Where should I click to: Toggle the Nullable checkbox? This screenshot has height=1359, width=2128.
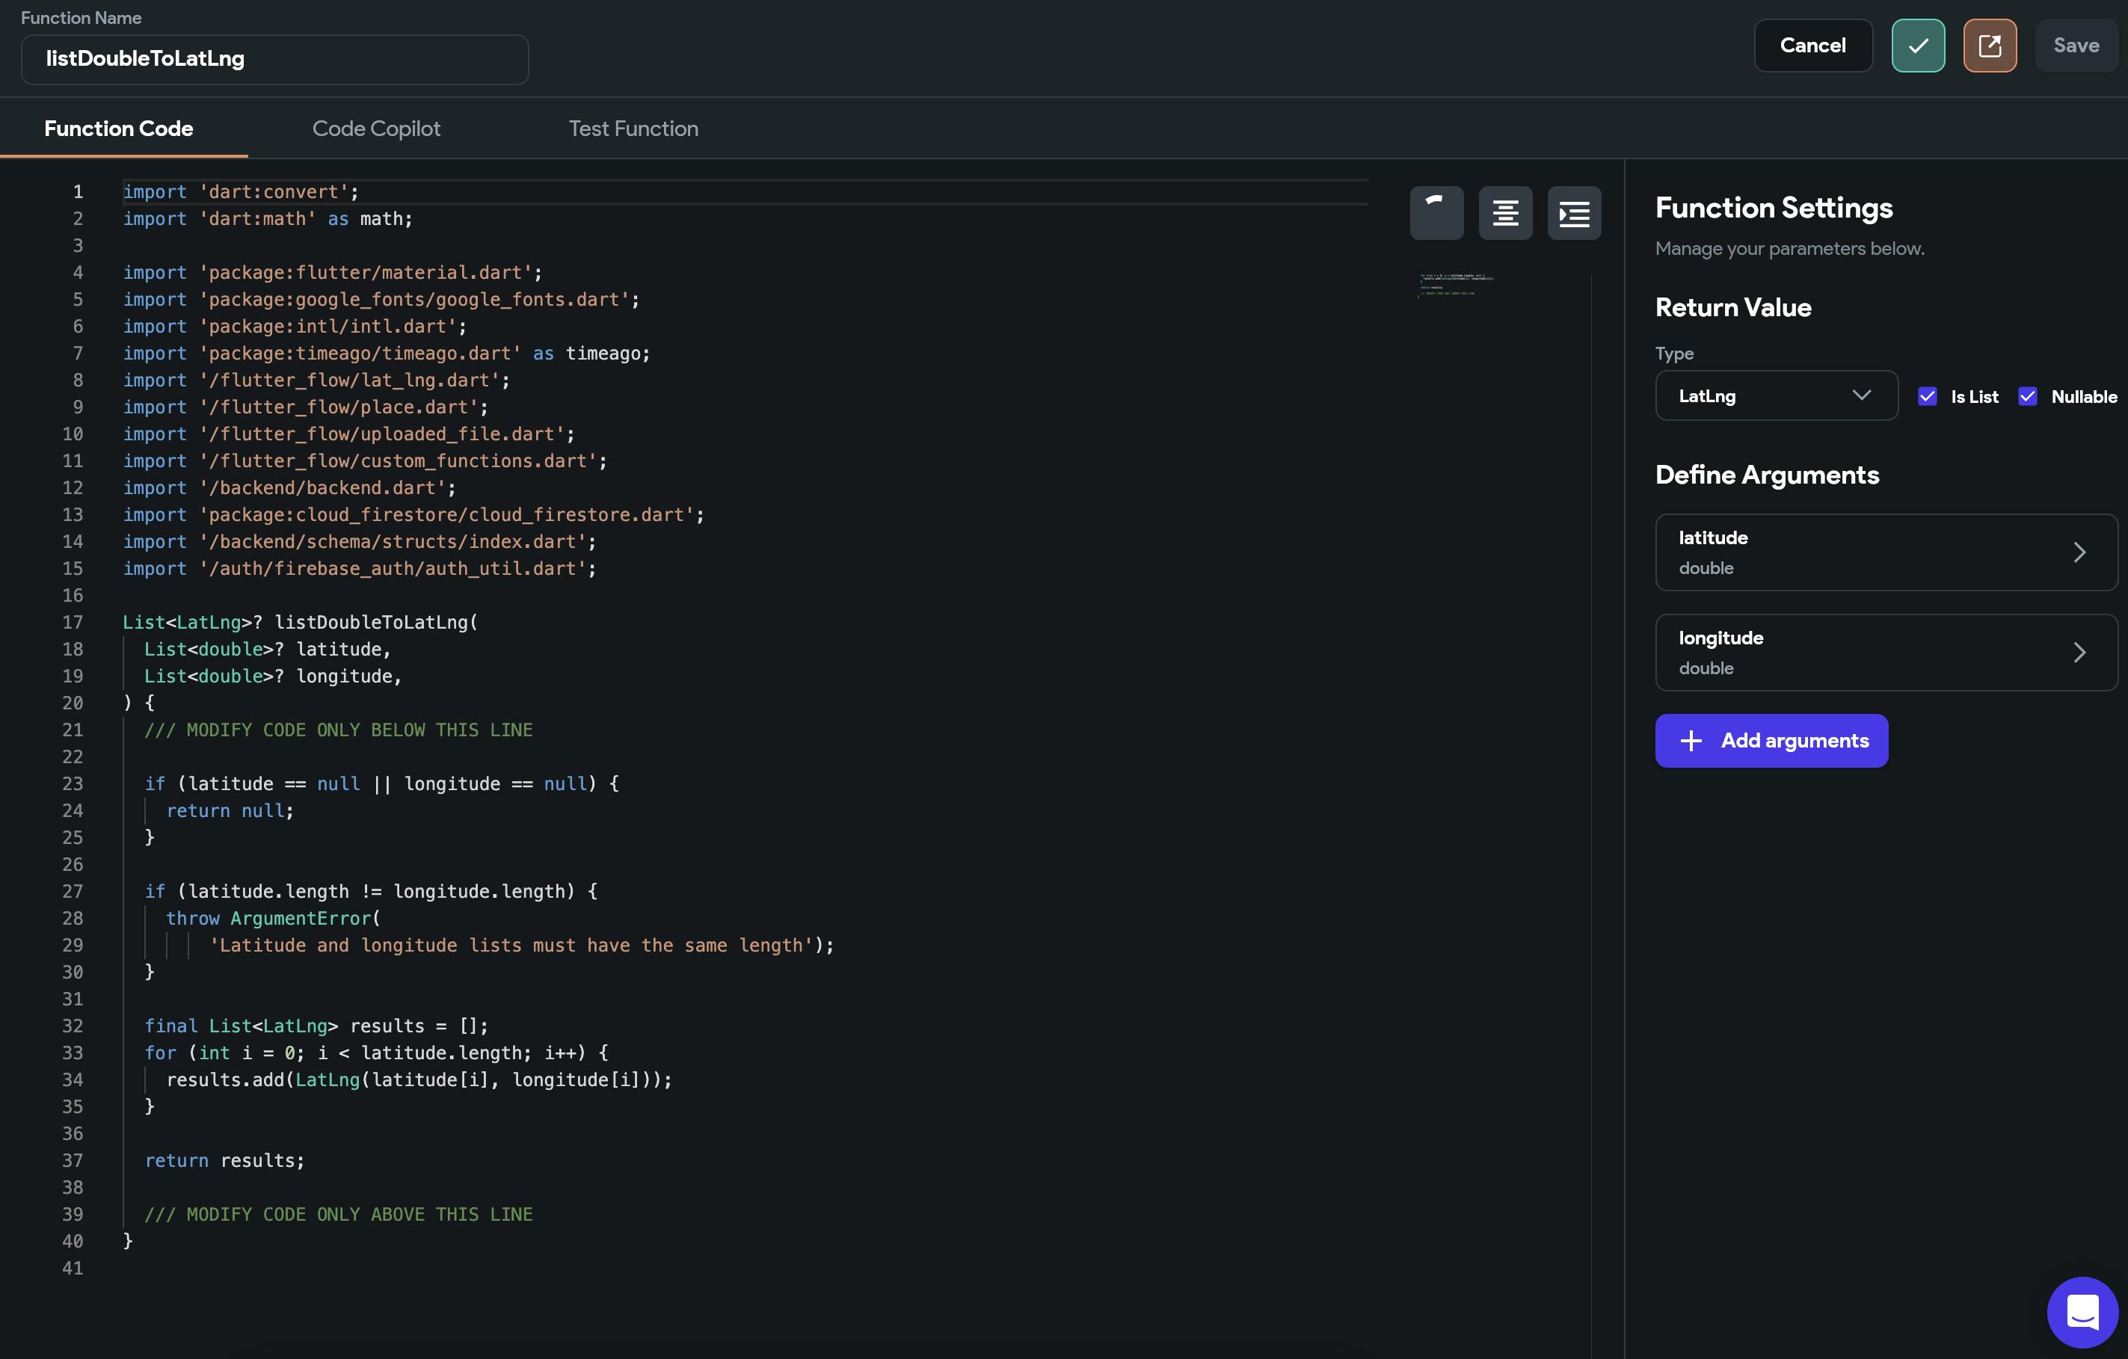2027,396
